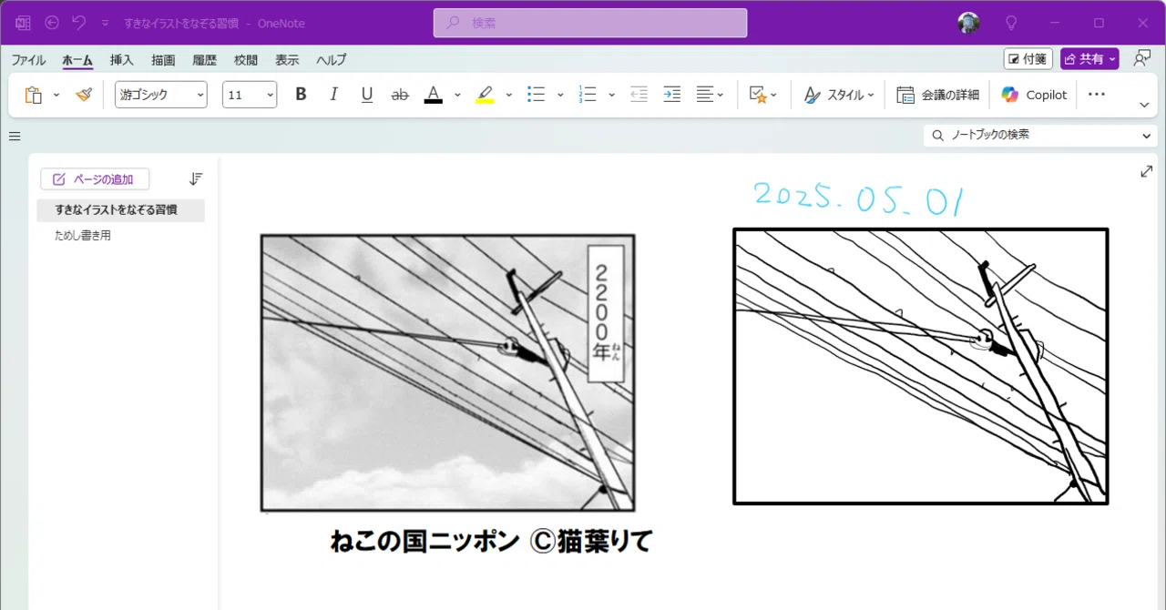Click the handwritten date 2025.05.01
Screen dimensions: 1166x610
pyautogui.click(x=858, y=197)
